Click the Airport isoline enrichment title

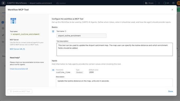point(41,3)
